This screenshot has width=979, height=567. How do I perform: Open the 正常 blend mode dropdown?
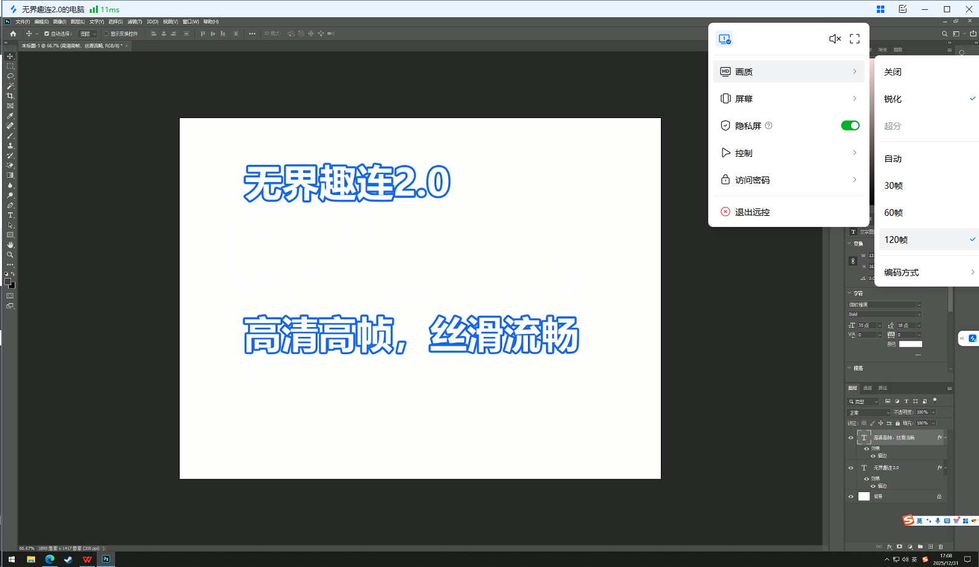pyautogui.click(x=869, y=413)
